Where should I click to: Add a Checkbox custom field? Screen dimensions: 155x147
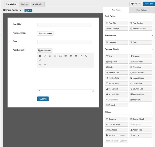(x=141, y=67)
